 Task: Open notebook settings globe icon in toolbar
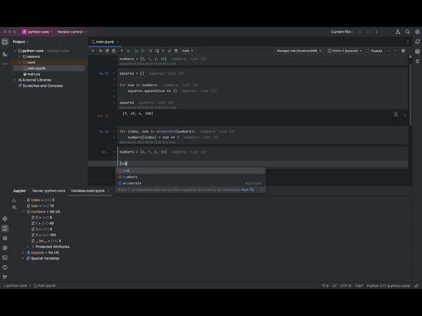pyautogui.click(x=403, y=51)
